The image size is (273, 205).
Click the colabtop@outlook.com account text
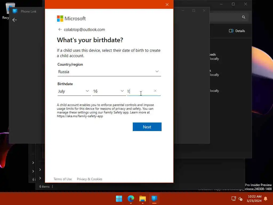click(84, 30)
